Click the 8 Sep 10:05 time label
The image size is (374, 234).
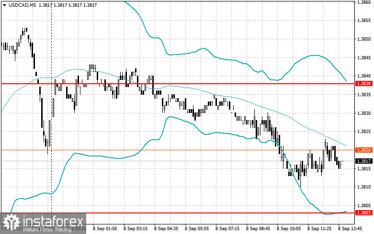289,229
